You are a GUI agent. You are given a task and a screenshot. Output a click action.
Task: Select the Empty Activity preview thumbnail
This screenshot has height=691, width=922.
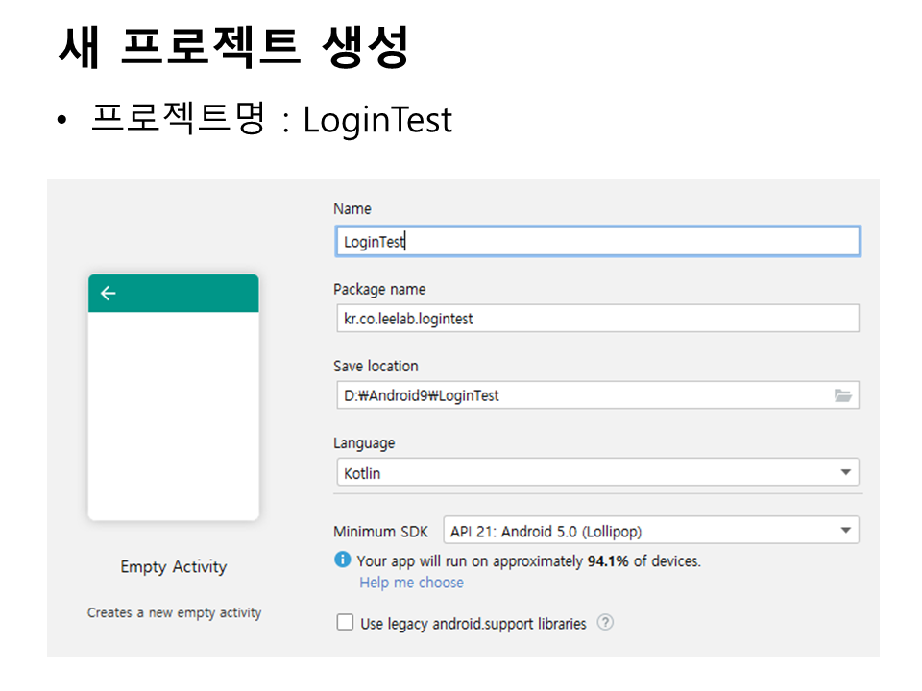pyautogui.click(x=173, y=417)
